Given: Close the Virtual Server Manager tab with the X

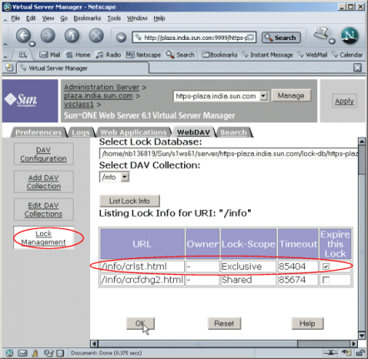Looking at the screenshot, I should tap(357, 67).
